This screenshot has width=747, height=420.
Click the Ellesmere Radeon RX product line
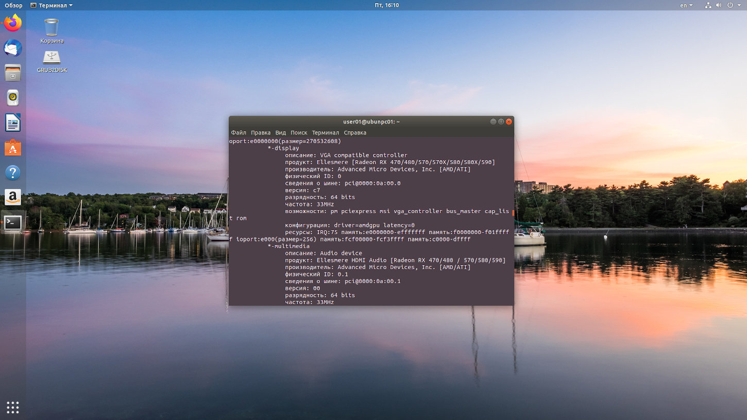[390, 162]
